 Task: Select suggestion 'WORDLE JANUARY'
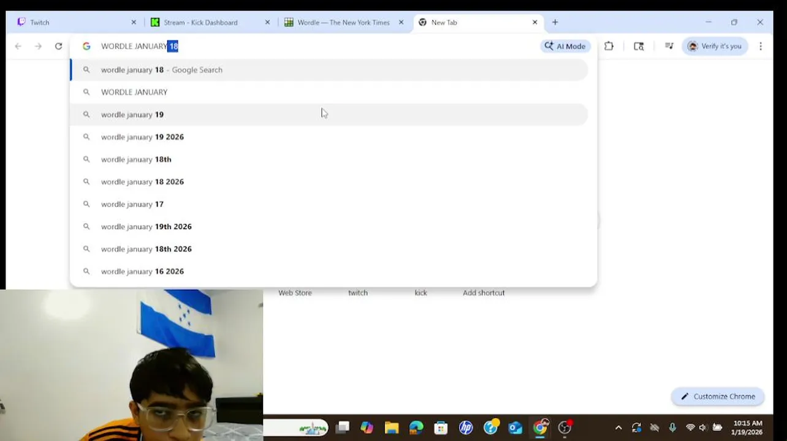click(329, 92)
